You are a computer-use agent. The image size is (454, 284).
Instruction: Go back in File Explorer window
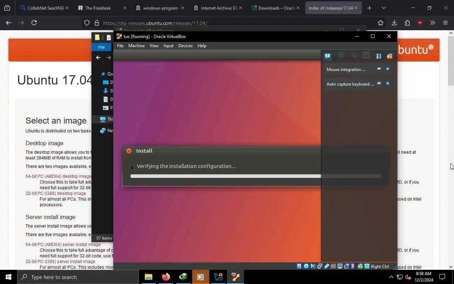pyautogui.click(x=98, y=58)
